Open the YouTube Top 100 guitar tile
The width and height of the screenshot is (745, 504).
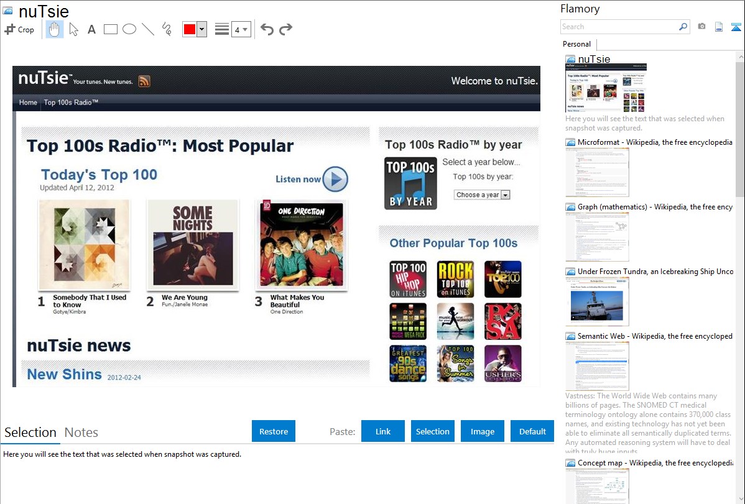[503, 279]
